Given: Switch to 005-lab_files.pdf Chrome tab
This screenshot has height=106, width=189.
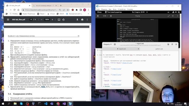Looking at the screenshot, I should point(18,6).
